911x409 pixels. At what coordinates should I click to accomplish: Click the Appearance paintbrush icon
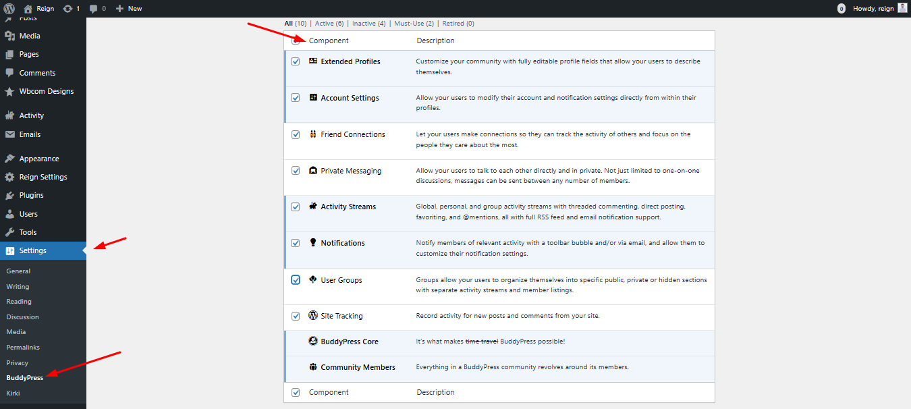click(x=9, y=159)
